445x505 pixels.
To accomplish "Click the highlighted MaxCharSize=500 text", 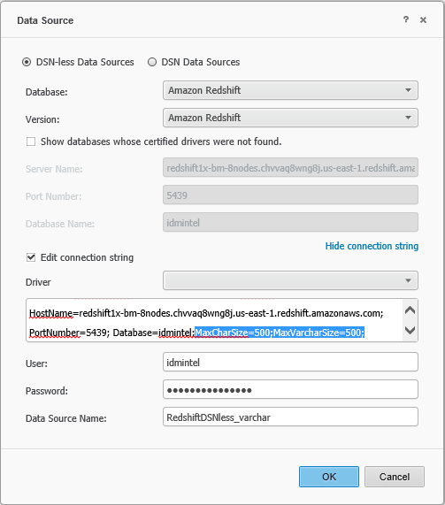I will pyautogui.click(x=234, y=333).
